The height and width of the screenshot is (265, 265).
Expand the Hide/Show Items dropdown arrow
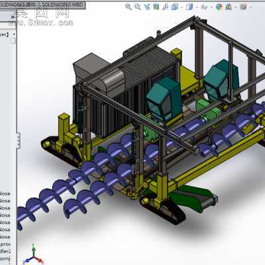pos(211,7)
